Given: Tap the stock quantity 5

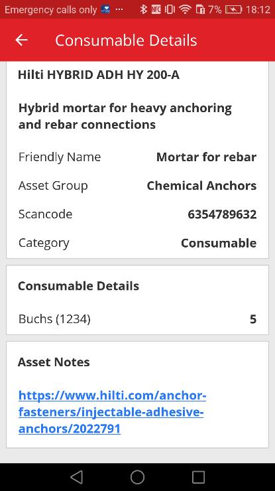Looking at the screenshot, I should click(x=253, y=319).
